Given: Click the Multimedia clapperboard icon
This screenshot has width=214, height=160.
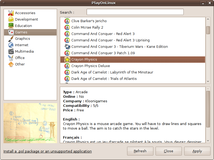Looking at the screenshot, I should click(x=11, y=51).
